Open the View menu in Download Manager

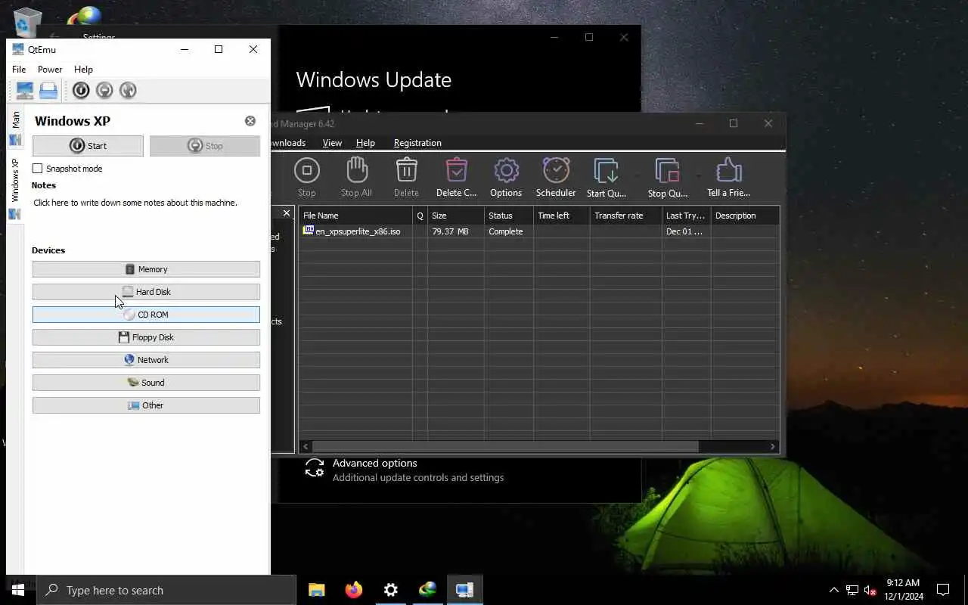tap(332, 143)
